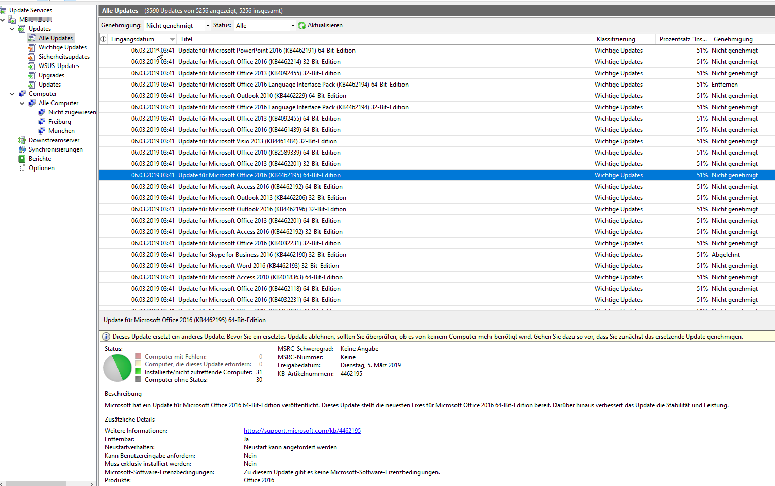Click the Updates parent node icon
This screenshot has height=486, width=775.
22,29
